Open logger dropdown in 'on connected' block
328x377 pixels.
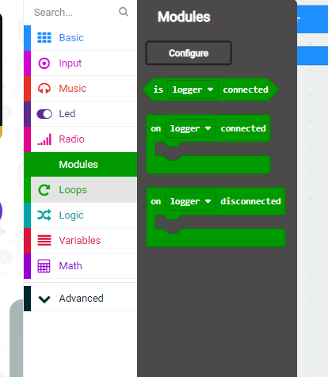click(x=190, y=128)
